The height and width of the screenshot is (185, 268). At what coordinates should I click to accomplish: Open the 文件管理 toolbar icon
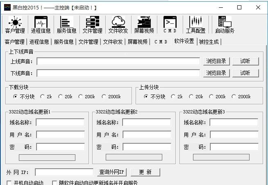pyautogui.click(x=93, y=25)
